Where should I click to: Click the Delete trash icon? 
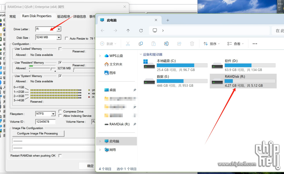click(192, 43)
